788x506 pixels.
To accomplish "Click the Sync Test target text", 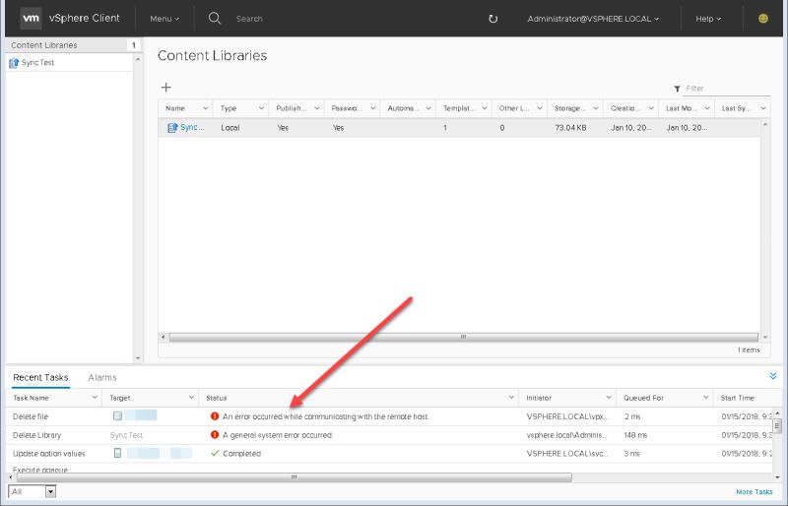I will click(x=126, y=435).
